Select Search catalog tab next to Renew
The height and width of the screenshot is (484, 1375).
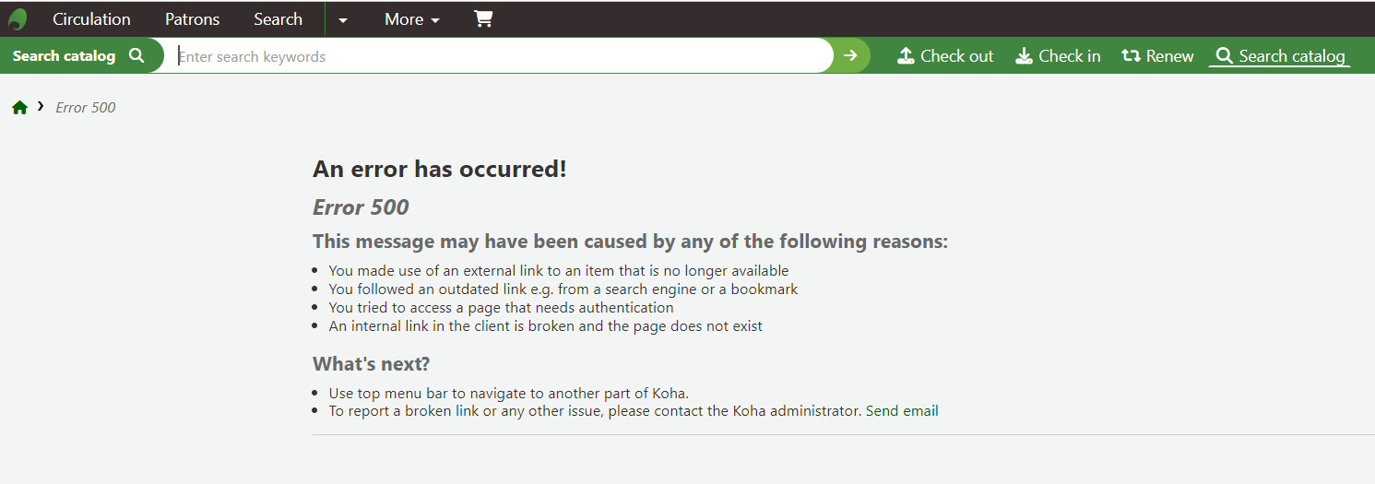coord(1280,56)
